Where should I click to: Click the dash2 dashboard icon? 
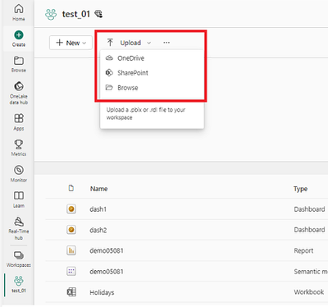click(x=71, y=230)
